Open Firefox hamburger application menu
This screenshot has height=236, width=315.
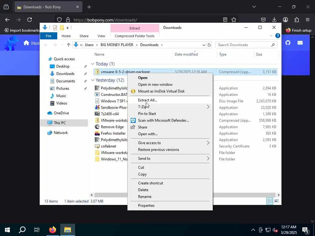coord(308,20)
